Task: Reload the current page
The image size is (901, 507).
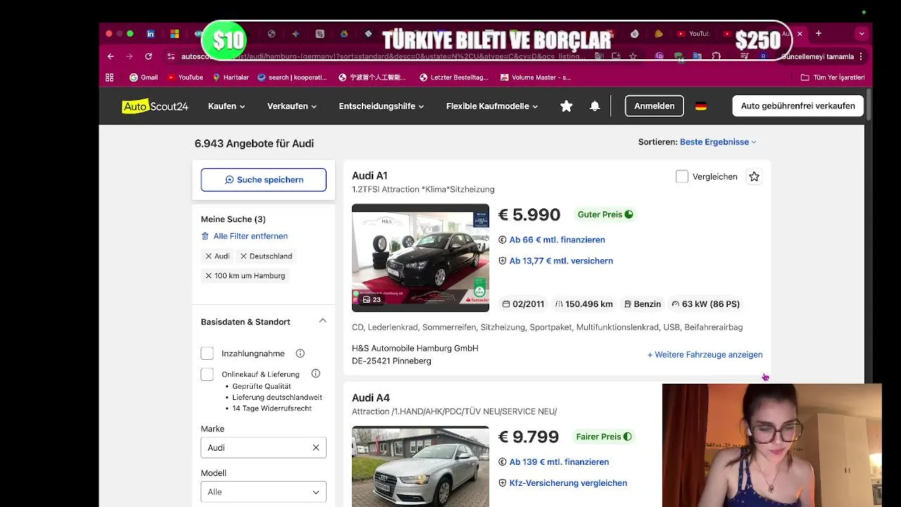Action: 149,56
